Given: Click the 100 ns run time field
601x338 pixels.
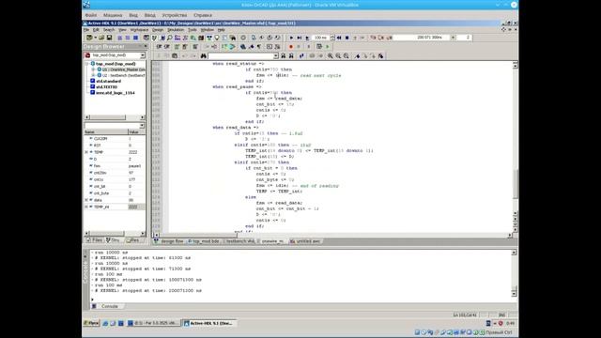Looking at the screenshot, I should tap(321, 38).
